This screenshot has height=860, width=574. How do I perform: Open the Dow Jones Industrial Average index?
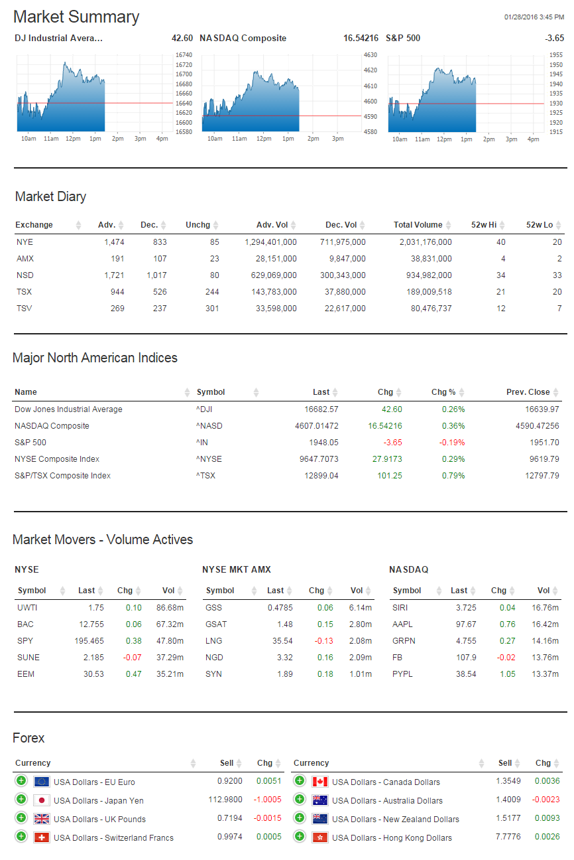68,409
